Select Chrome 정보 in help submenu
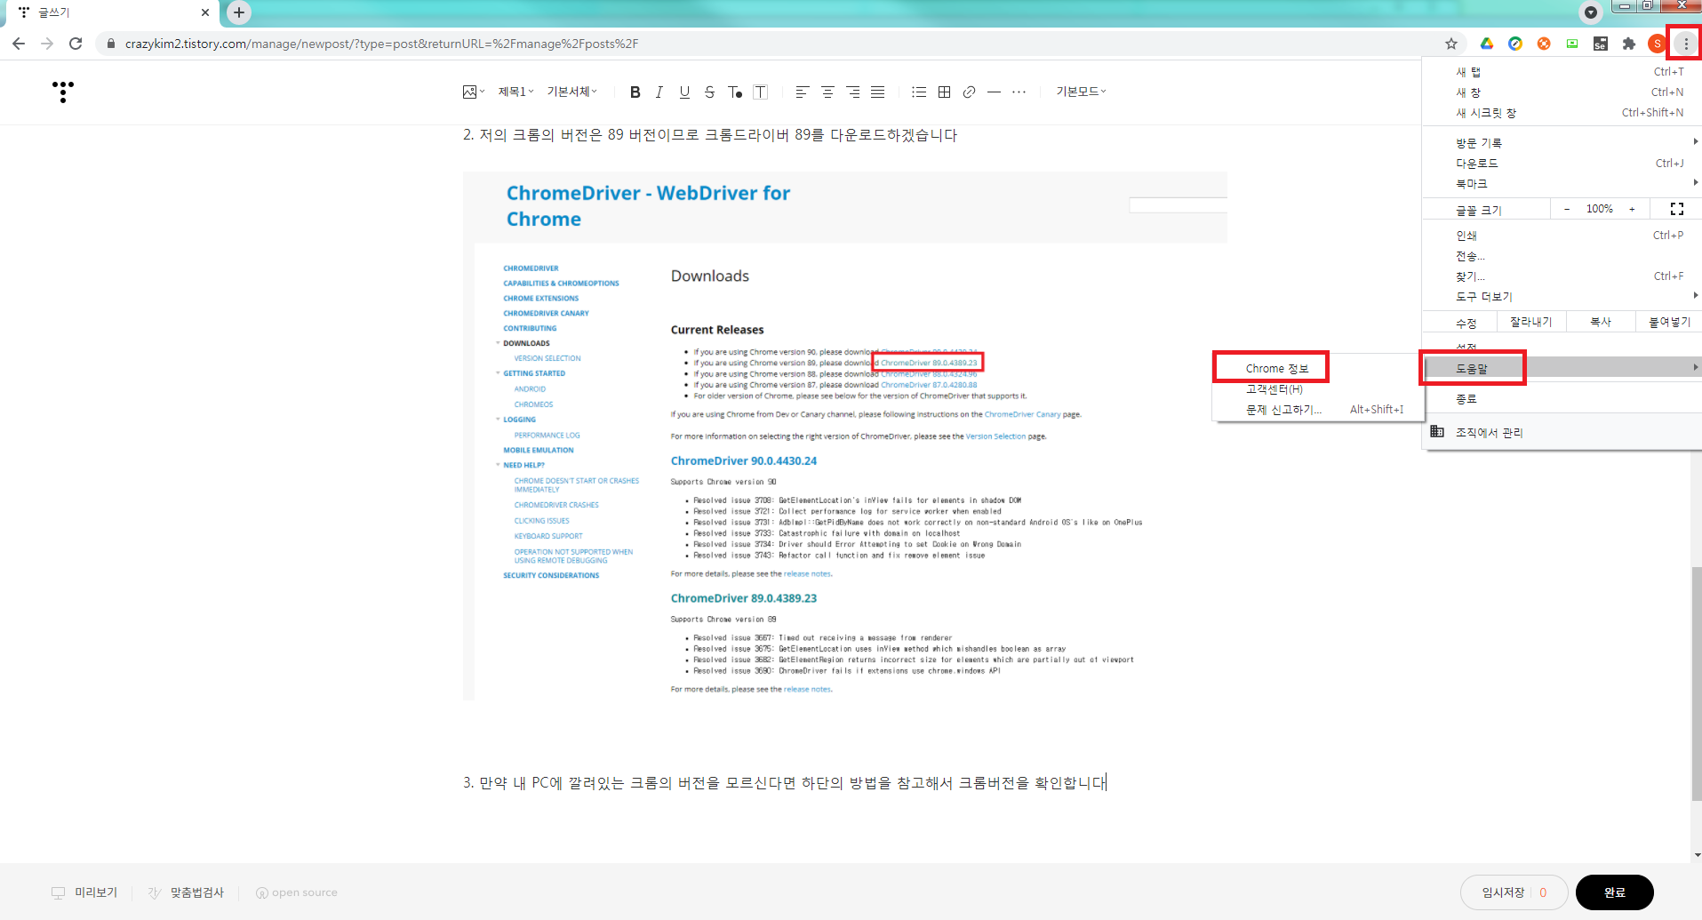This screenshot has height=920, width=1702. click(x=1320, y=368)
